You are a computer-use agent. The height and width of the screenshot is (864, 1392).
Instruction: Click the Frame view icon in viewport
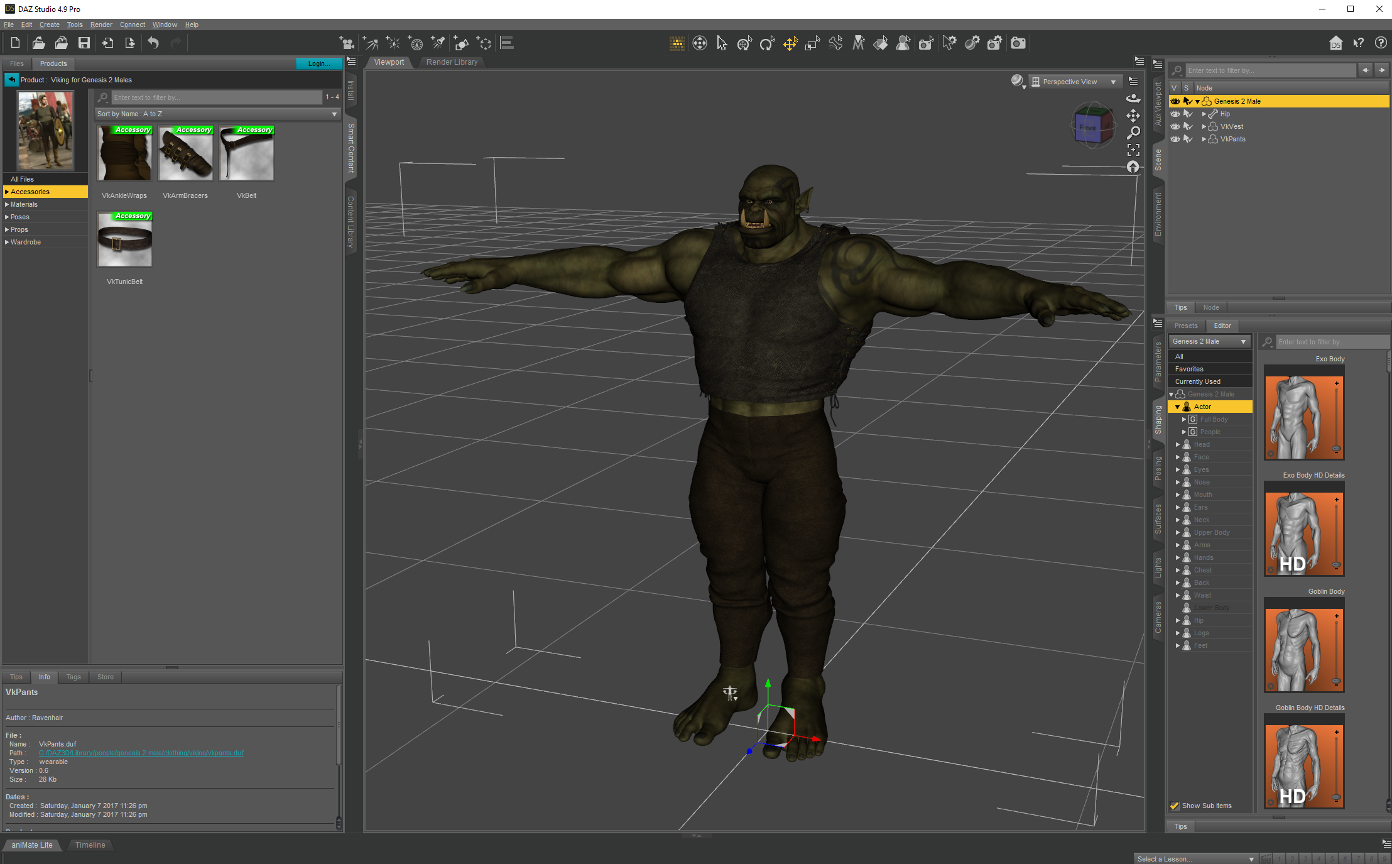pos(1133,150)
